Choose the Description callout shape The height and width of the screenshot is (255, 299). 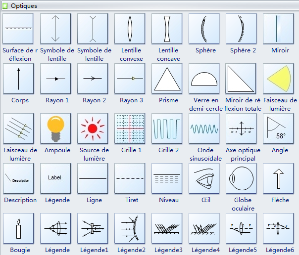pyautogui.click(x=18, y=178)
